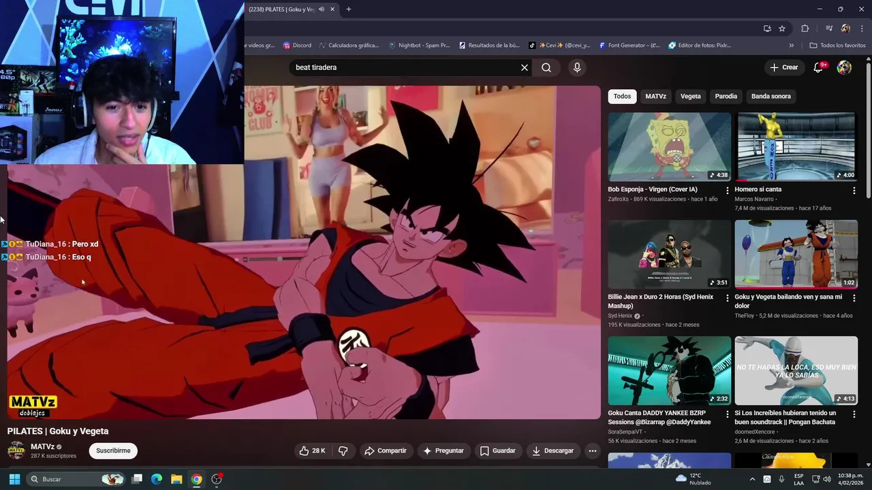Open the Chrome profile avatar

click(x=845, y=29)
